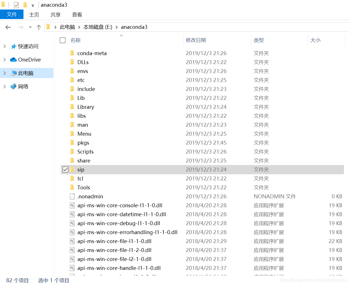Viewport: 349px width, 285px height.
Task: Click the OneDrive cloud icon
Action: (13, 60)
